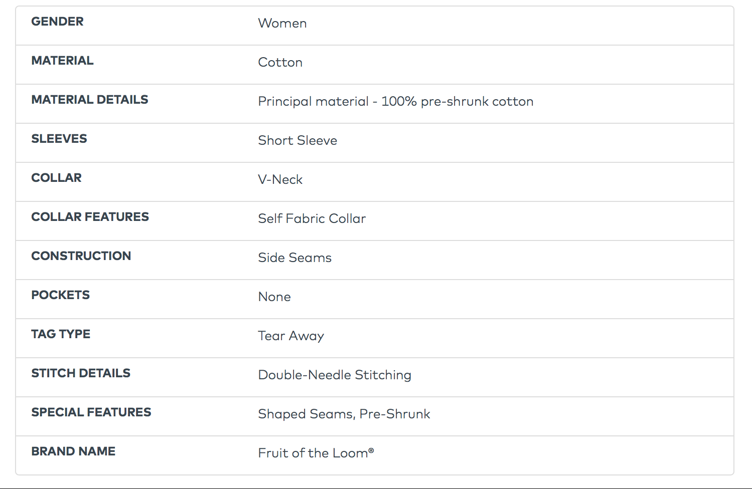This screenshot has width=752, height=489.
Task: Select the 'Self Fabric Collar' text
Action: [x=312, y=219]
